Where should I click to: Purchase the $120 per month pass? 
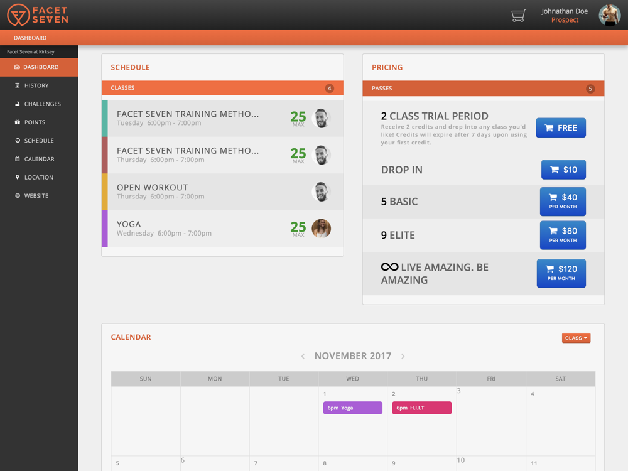pos(561,273)
